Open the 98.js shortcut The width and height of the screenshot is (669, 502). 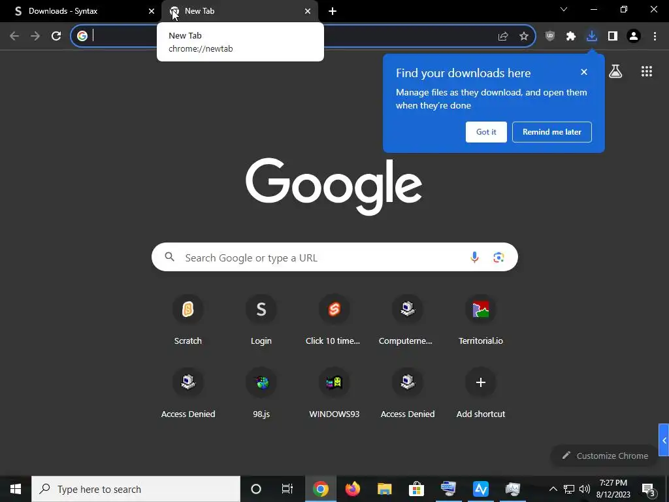(x=261, y=393)
